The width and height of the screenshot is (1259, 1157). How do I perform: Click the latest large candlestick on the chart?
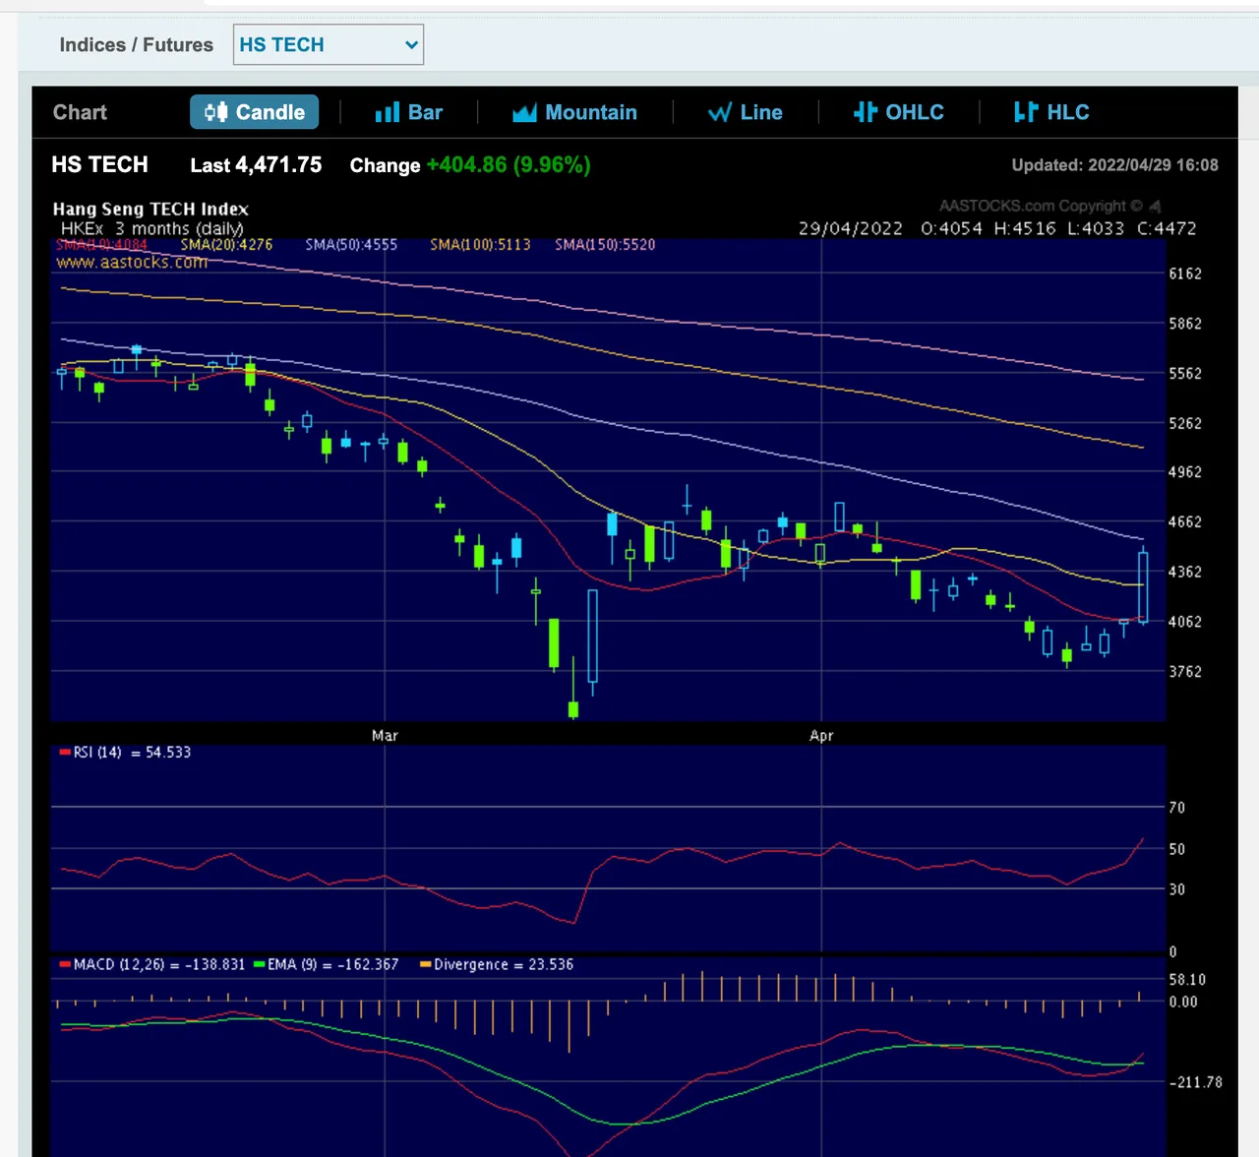click(x=1143, y=586)
